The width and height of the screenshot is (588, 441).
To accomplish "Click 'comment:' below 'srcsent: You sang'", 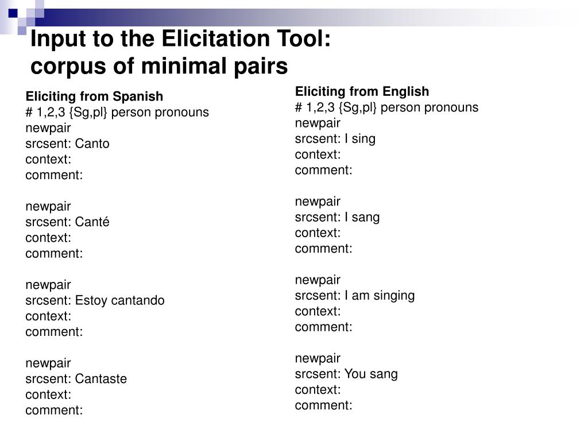I will pyautogui.click(x=324, y=405).
